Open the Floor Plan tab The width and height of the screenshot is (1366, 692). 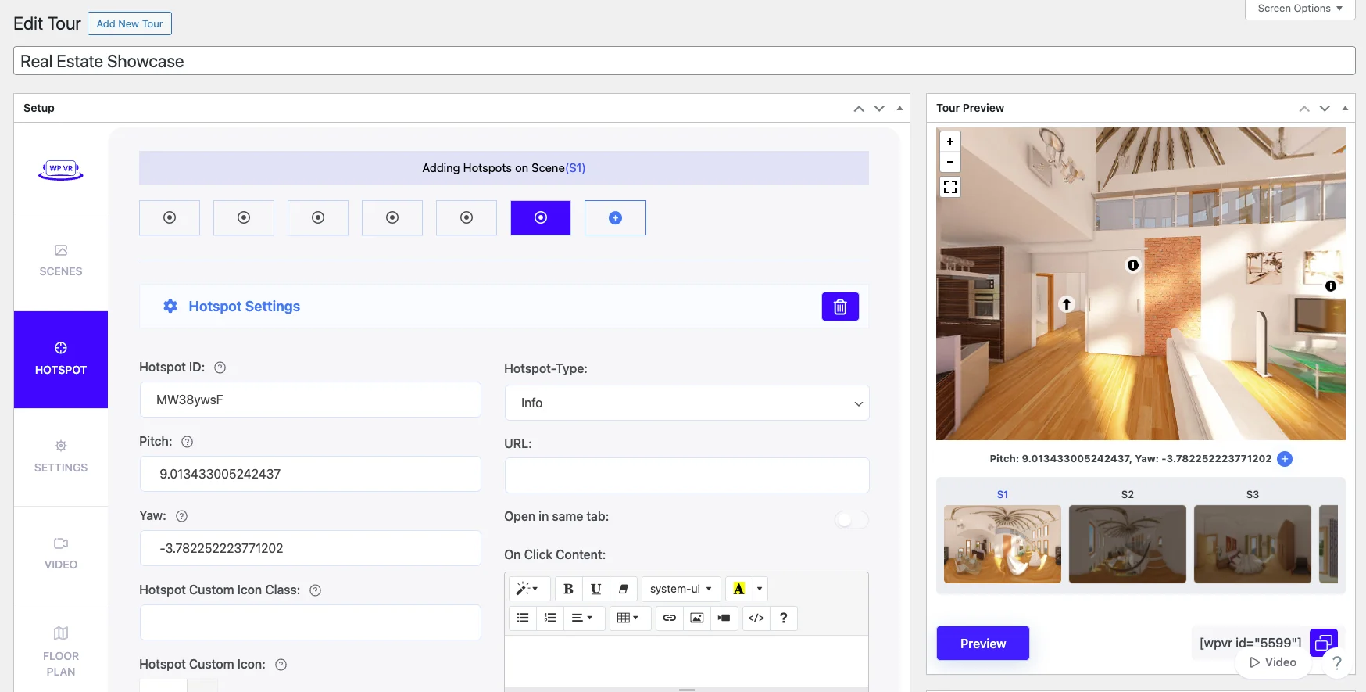(61, 649)
